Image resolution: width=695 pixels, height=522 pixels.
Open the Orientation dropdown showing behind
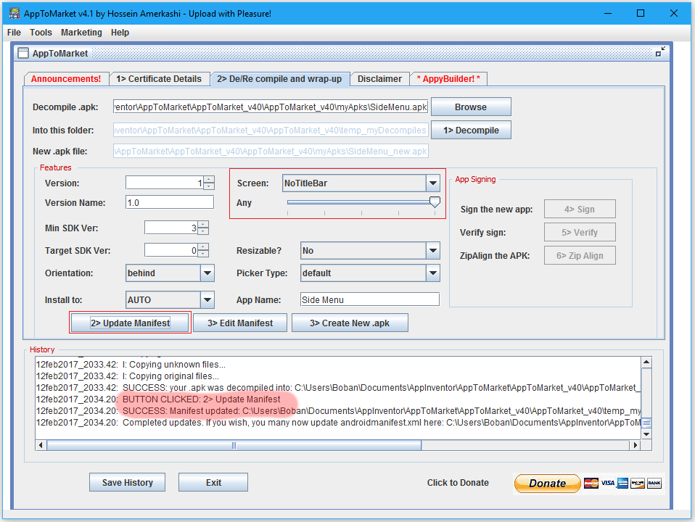click(x=207, y=273)
